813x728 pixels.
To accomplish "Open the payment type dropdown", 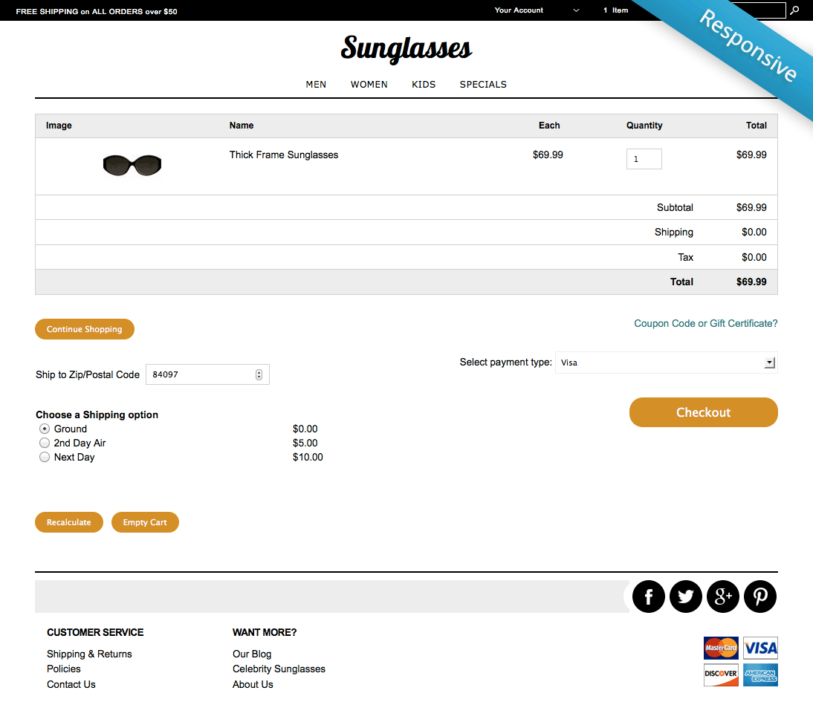I will (x=666, y=363).
